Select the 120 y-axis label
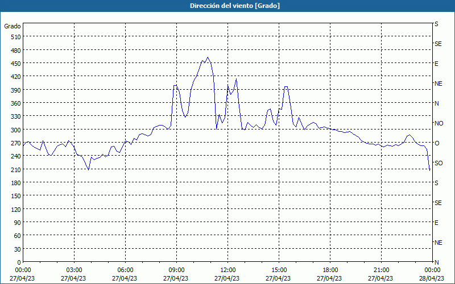The image size is (455, 284). [x=16, y=209]
